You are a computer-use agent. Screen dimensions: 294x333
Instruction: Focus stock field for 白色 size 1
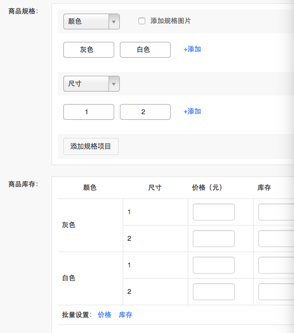tap(276, 265)
